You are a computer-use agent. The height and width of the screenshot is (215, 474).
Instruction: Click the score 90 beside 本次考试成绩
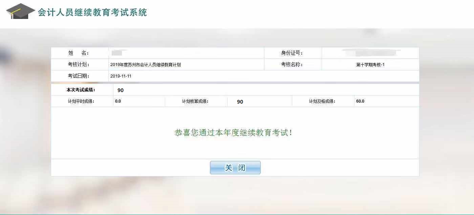(121, 90)
